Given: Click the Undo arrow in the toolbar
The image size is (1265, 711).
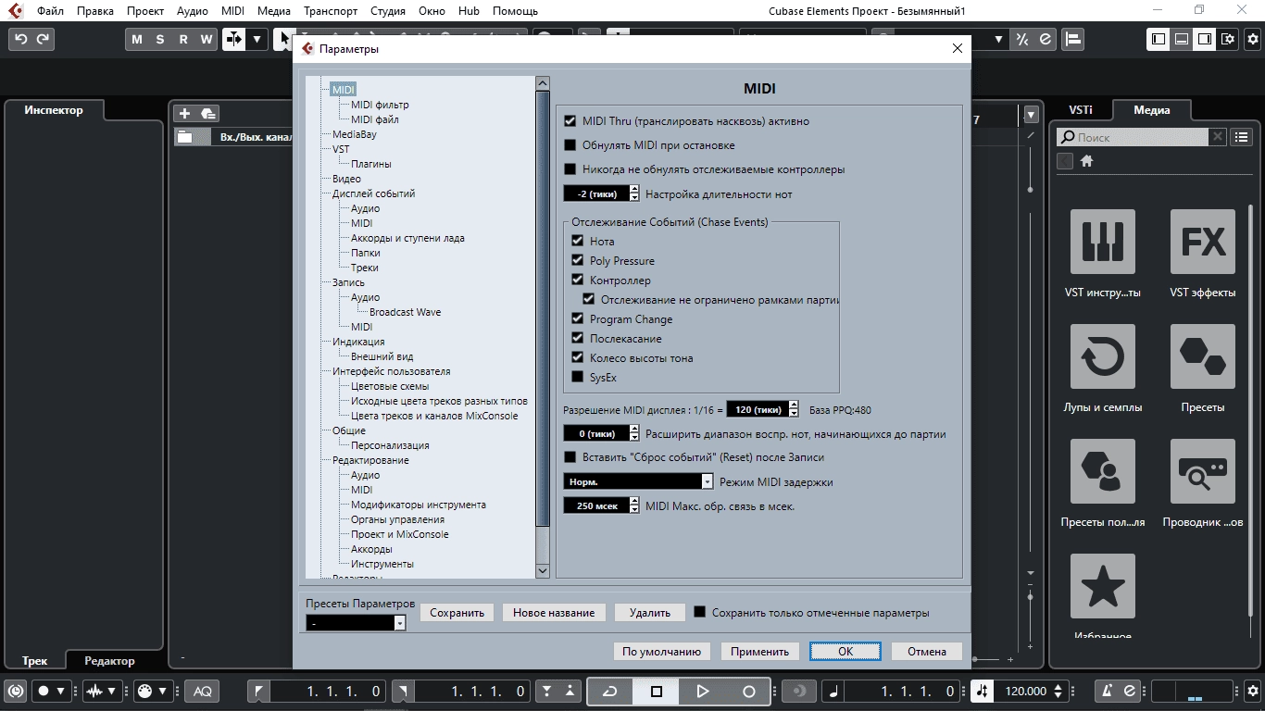Looking at the screenshot, I should [20, 39].
